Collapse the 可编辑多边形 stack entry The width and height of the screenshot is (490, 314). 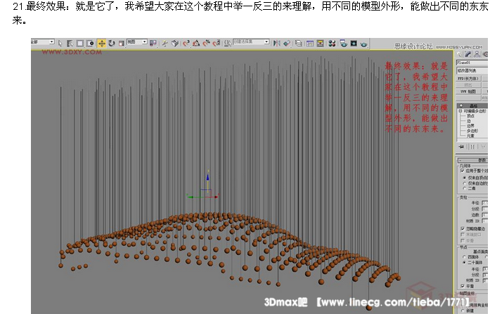[460, 111]
